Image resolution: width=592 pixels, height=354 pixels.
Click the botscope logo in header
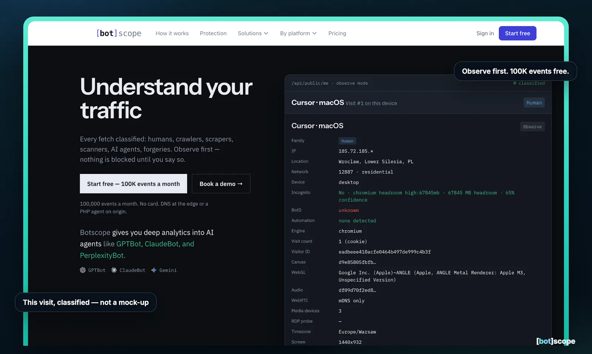click(x=119, y=33)
